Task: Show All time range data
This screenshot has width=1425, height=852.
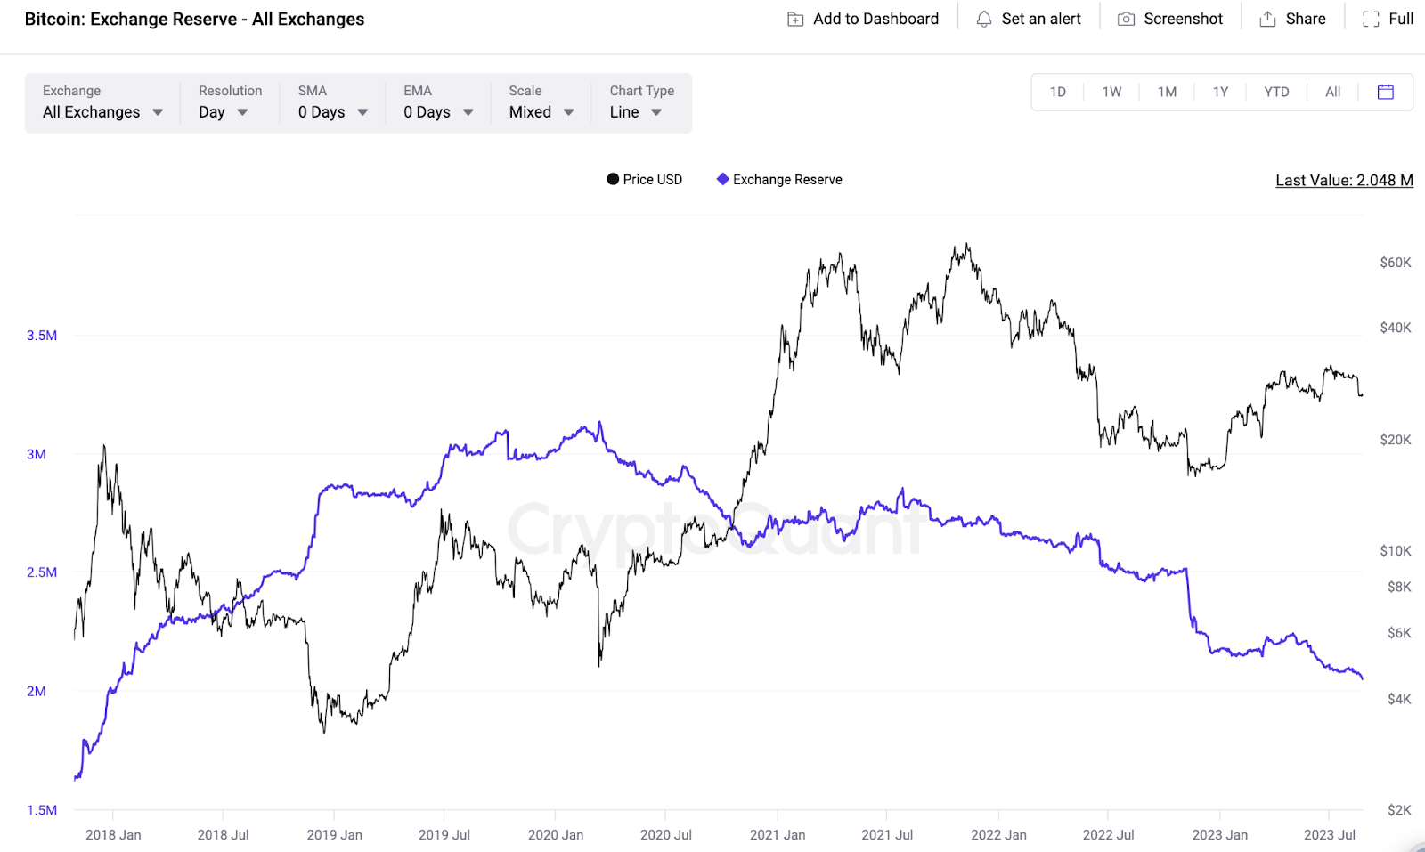Action: tap(1332, 92)
